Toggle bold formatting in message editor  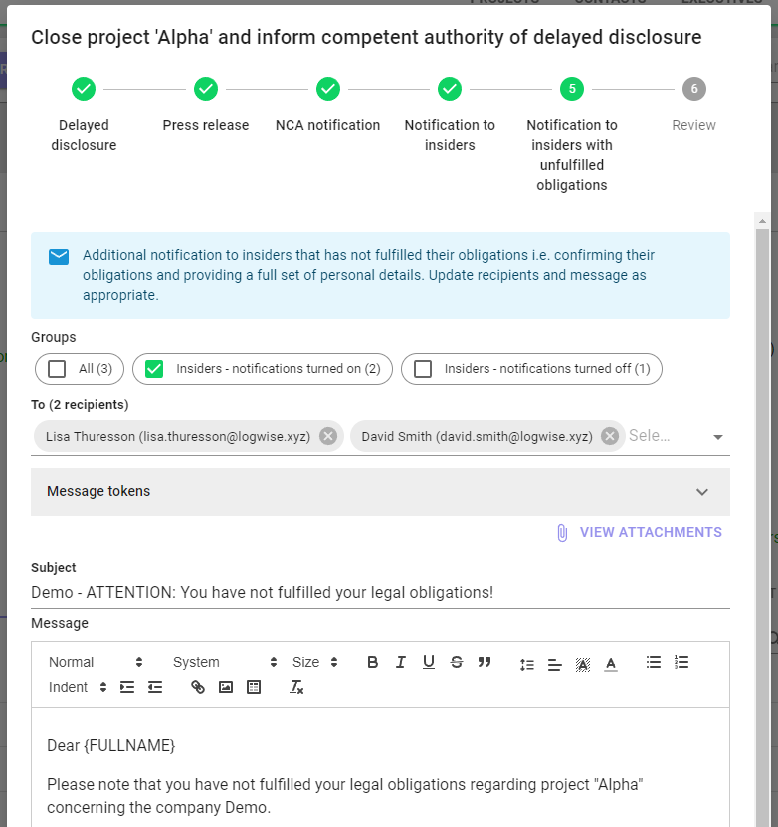pyautogui.click(x=373, y=662)
